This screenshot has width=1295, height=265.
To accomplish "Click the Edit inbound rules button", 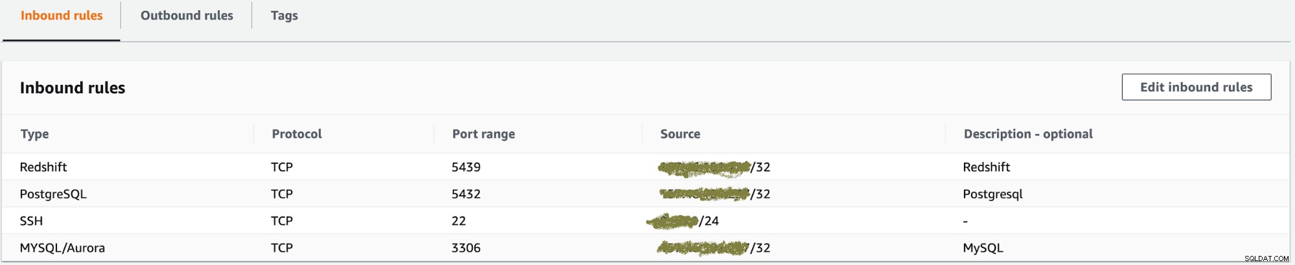I will pos(1196,87).
